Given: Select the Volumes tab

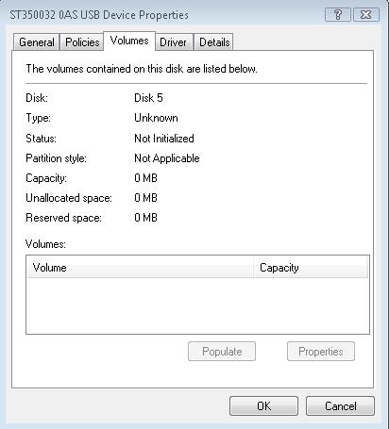Looking at the screenshot, I should point(129,41).
